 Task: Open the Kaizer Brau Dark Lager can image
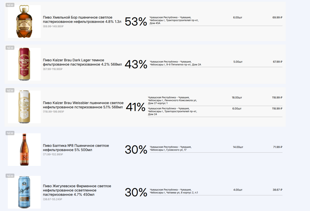click(24, 64)
